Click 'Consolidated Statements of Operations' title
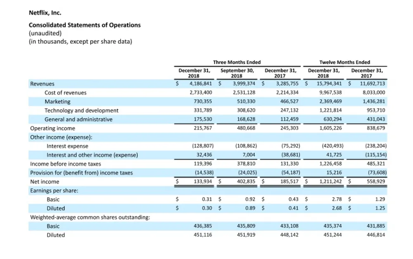Image resolution: width=413 pixels, height=259 pixels. coord(85,25)
